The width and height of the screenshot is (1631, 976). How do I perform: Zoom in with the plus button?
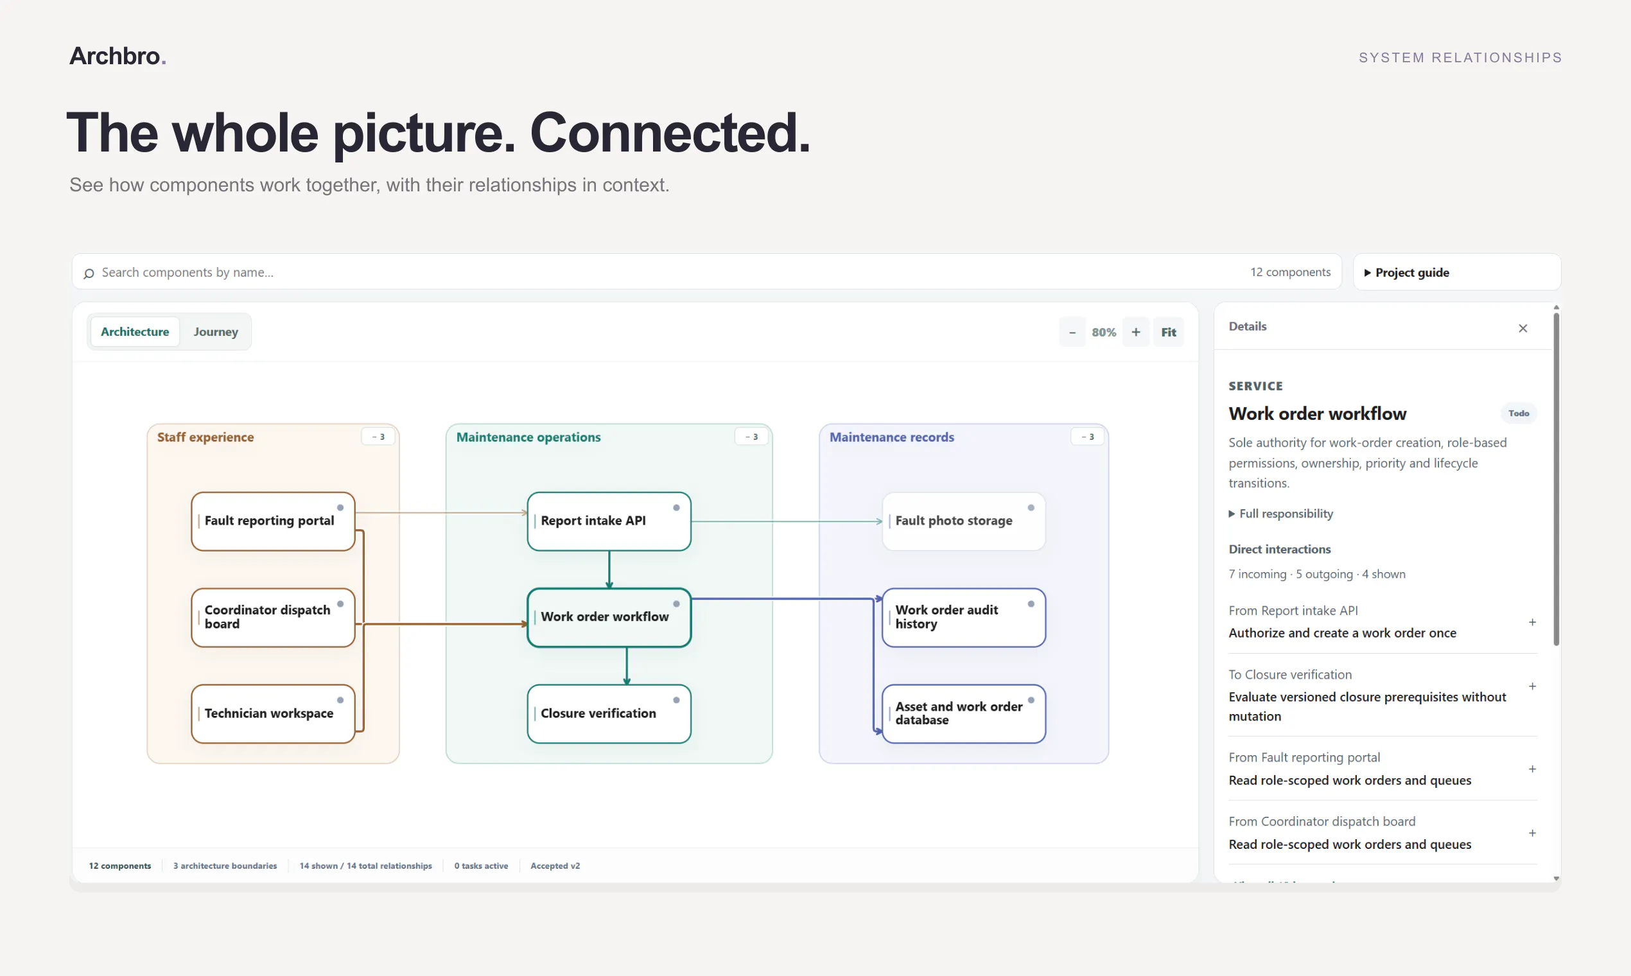tap(1136, 332)
